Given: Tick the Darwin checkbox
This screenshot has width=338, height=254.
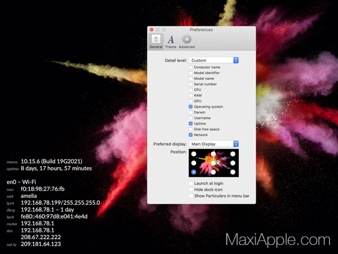Looking at the screenshot, I should (190, 112).
